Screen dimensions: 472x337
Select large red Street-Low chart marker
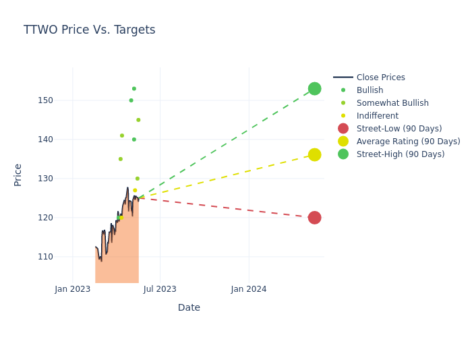(315, 218)
